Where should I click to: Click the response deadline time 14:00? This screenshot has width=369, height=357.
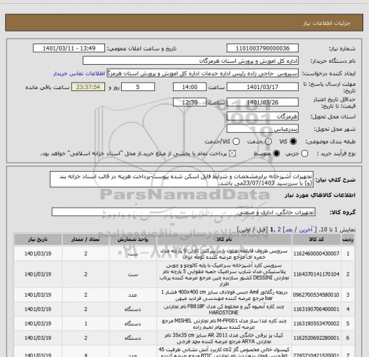190,87
